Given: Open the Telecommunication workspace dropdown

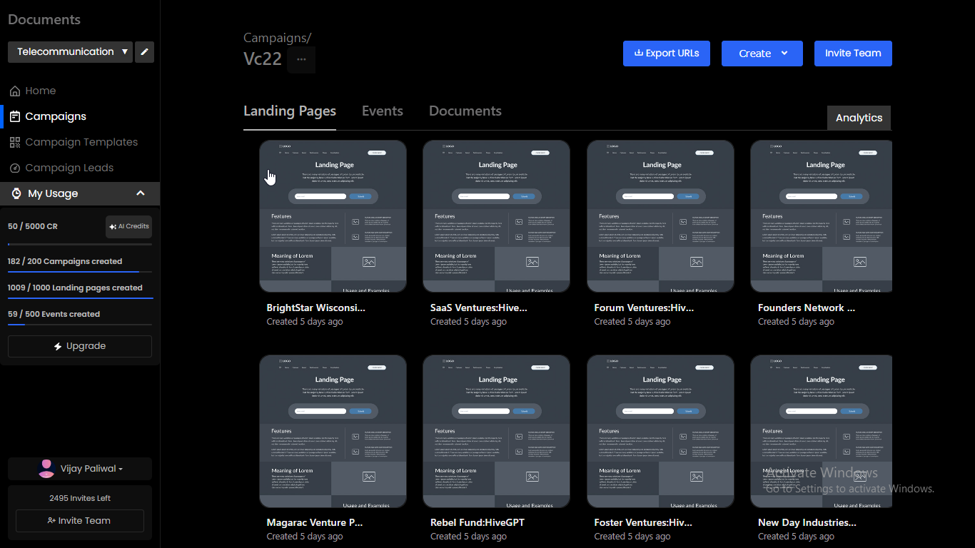Looking at the screenshot, I should click(70, 52).
